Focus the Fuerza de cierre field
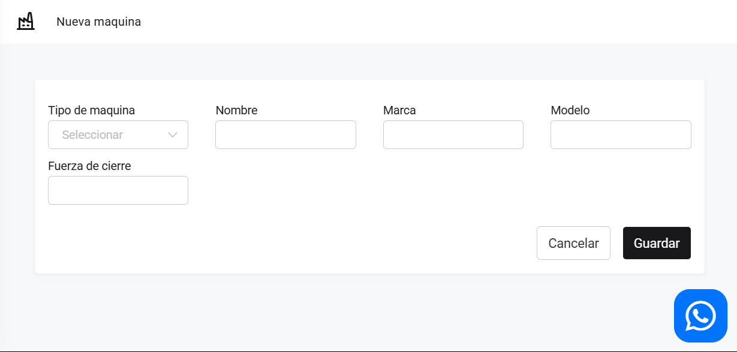The image size is (737, 352). tap(118, 190)
